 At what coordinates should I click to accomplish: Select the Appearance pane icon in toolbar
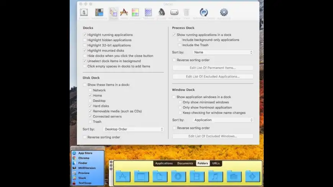(99, 13)
